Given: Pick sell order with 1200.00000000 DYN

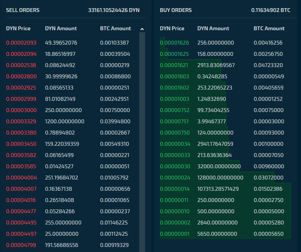Looking at the screenshot, I should [x=68, y=121].
